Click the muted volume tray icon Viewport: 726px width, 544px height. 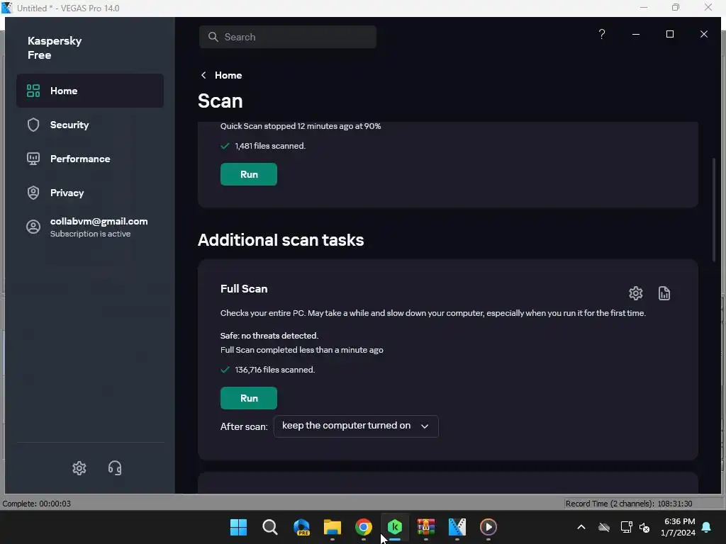(644, 527)
